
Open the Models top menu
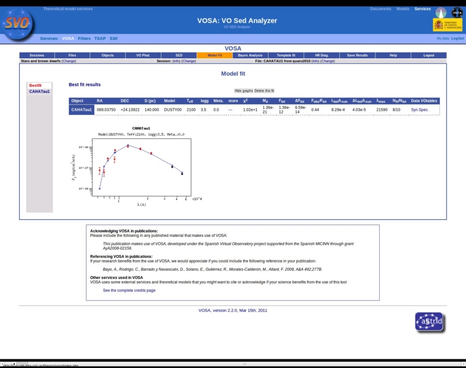coord(403,9)
